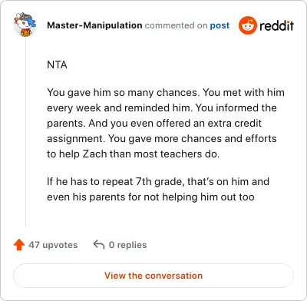The image size is (307, 301).
Task: Click the reply arrow icon
Action: [99, 244]
